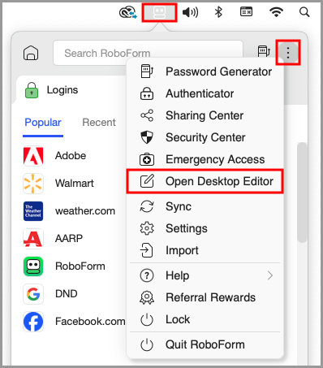Click the Wi-Fi icon in menu bar

276,12
